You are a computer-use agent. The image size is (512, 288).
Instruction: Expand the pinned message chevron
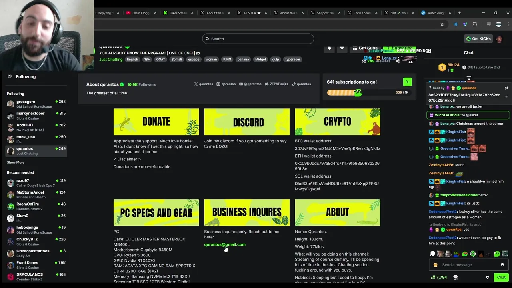pyautogui.click(x=506, y=96)
